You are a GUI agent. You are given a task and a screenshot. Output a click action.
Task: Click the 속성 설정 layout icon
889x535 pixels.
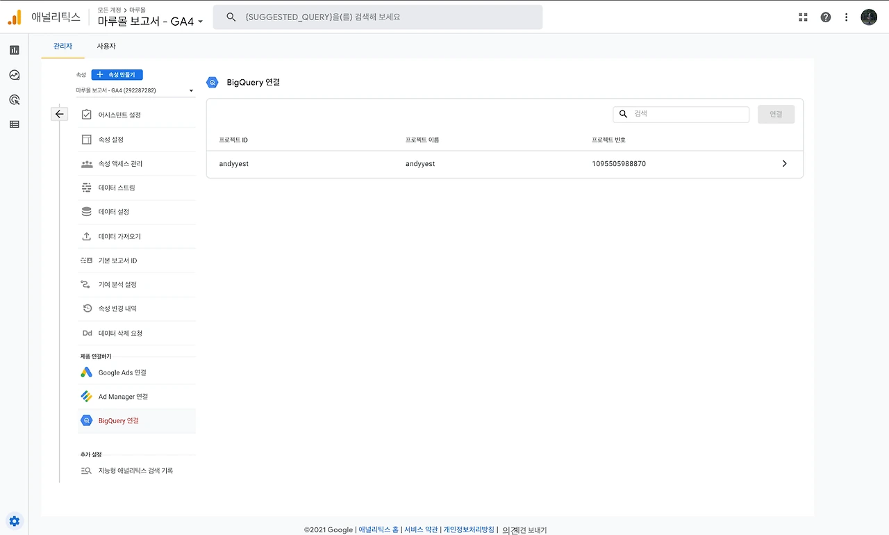[x=87, y=140]
